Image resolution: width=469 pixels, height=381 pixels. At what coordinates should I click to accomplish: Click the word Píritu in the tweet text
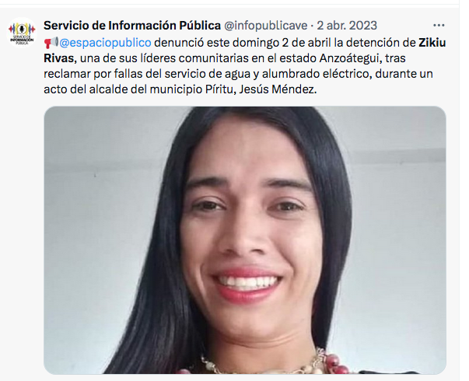pyautogui.click(x=219, y=89)
